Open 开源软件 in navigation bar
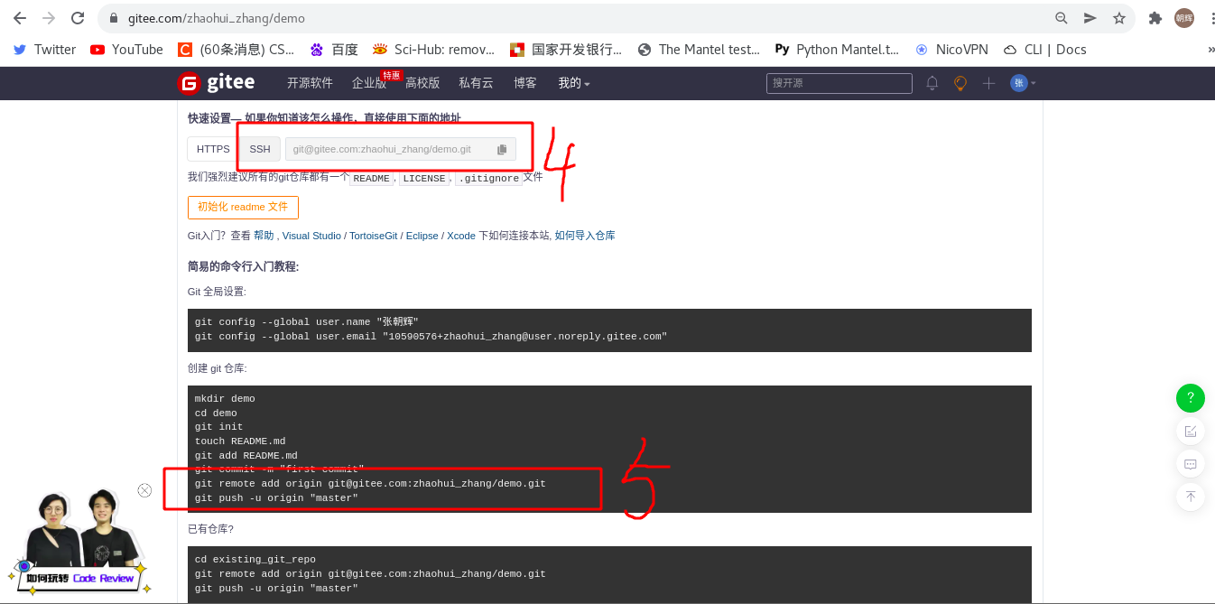The image size is (1215, 604). (310, 83)
